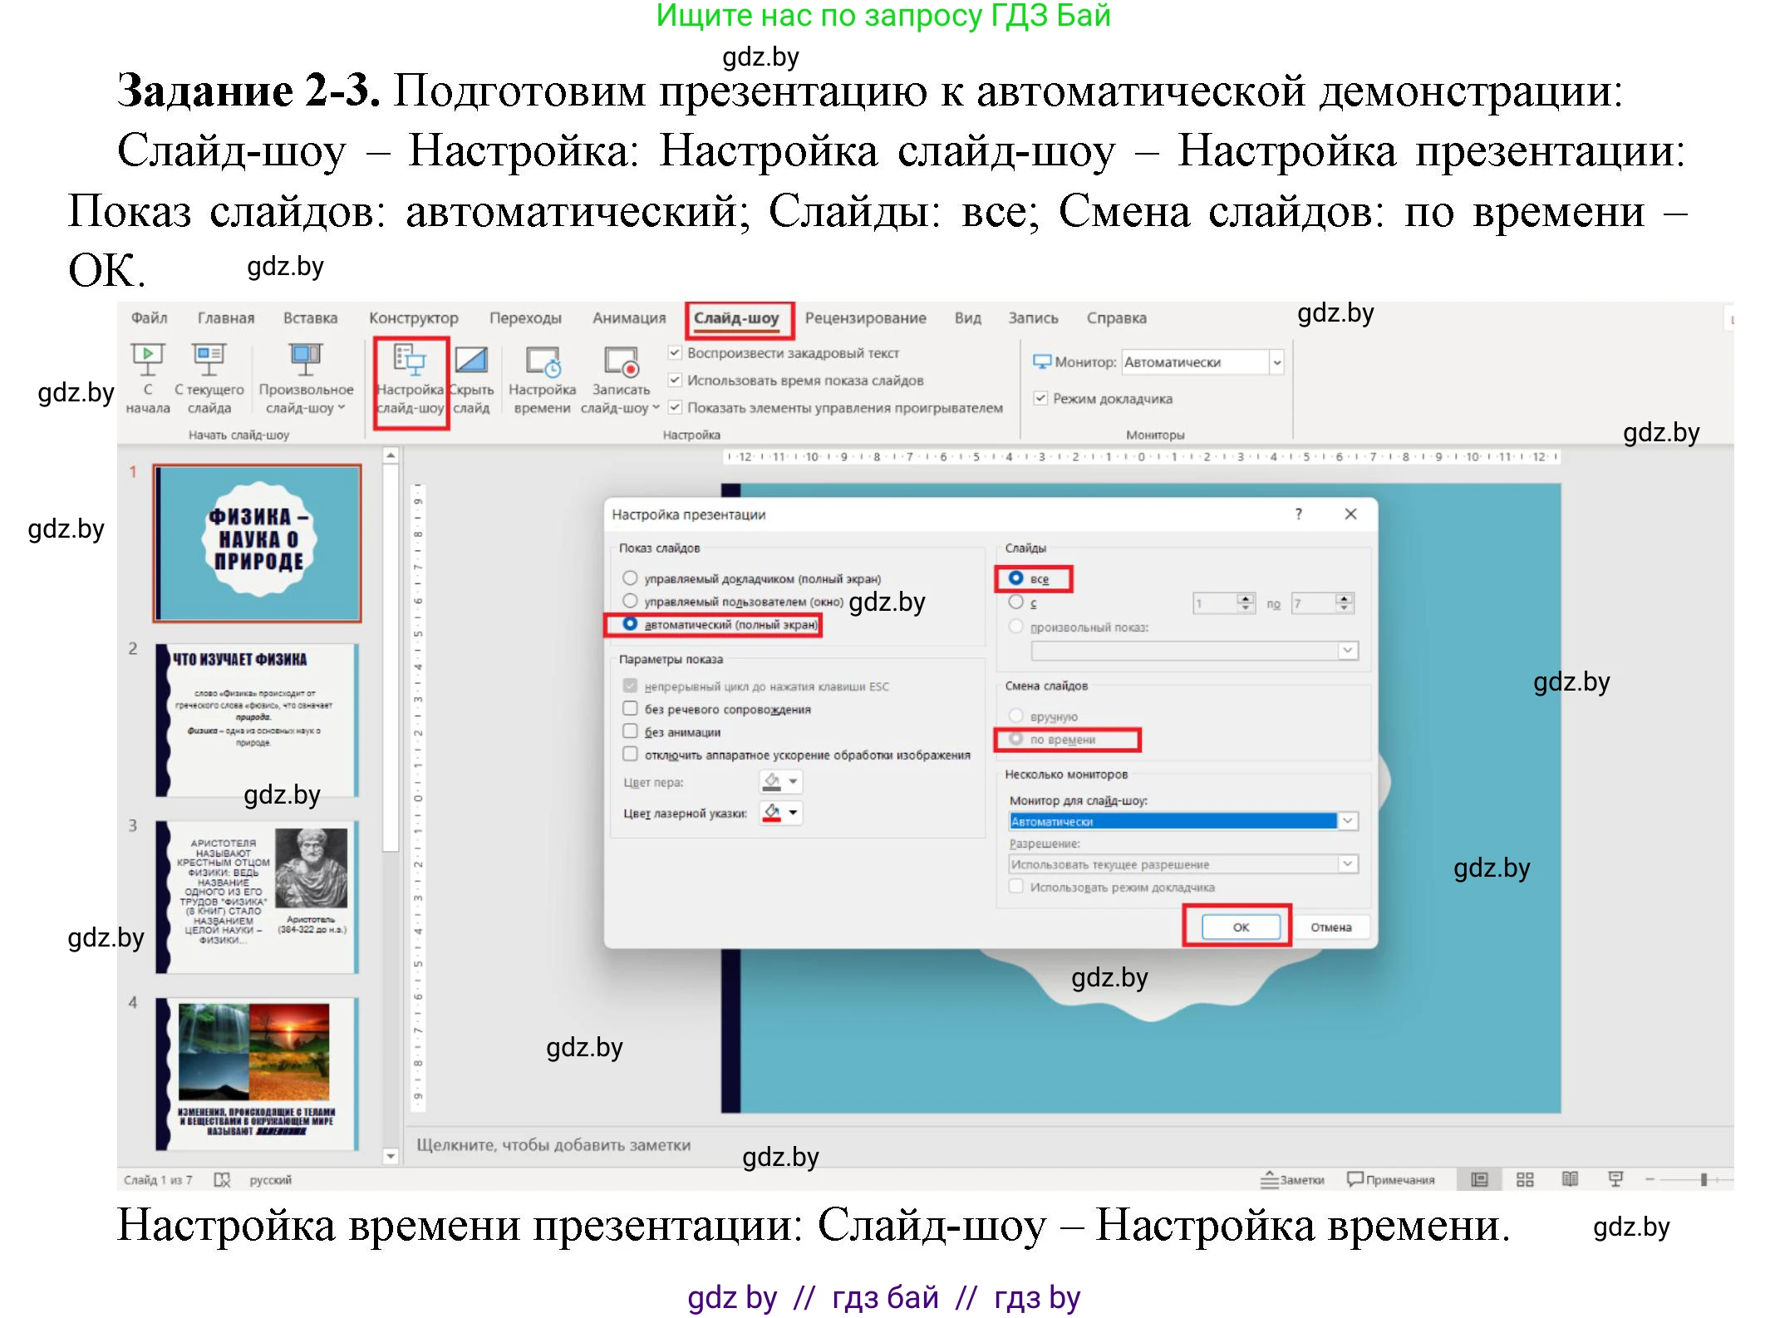The image size is (1770, 1318).
Task: Expand Произвольное слайд-шоу dropdown
Action: (x=341, y=407)
